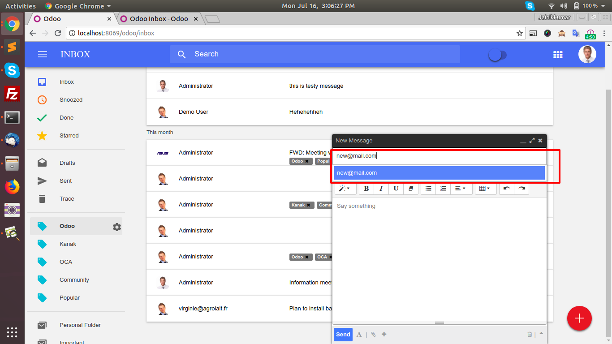Launch FileZilla from the dock

pyautogui.click(x=12, y=94)
